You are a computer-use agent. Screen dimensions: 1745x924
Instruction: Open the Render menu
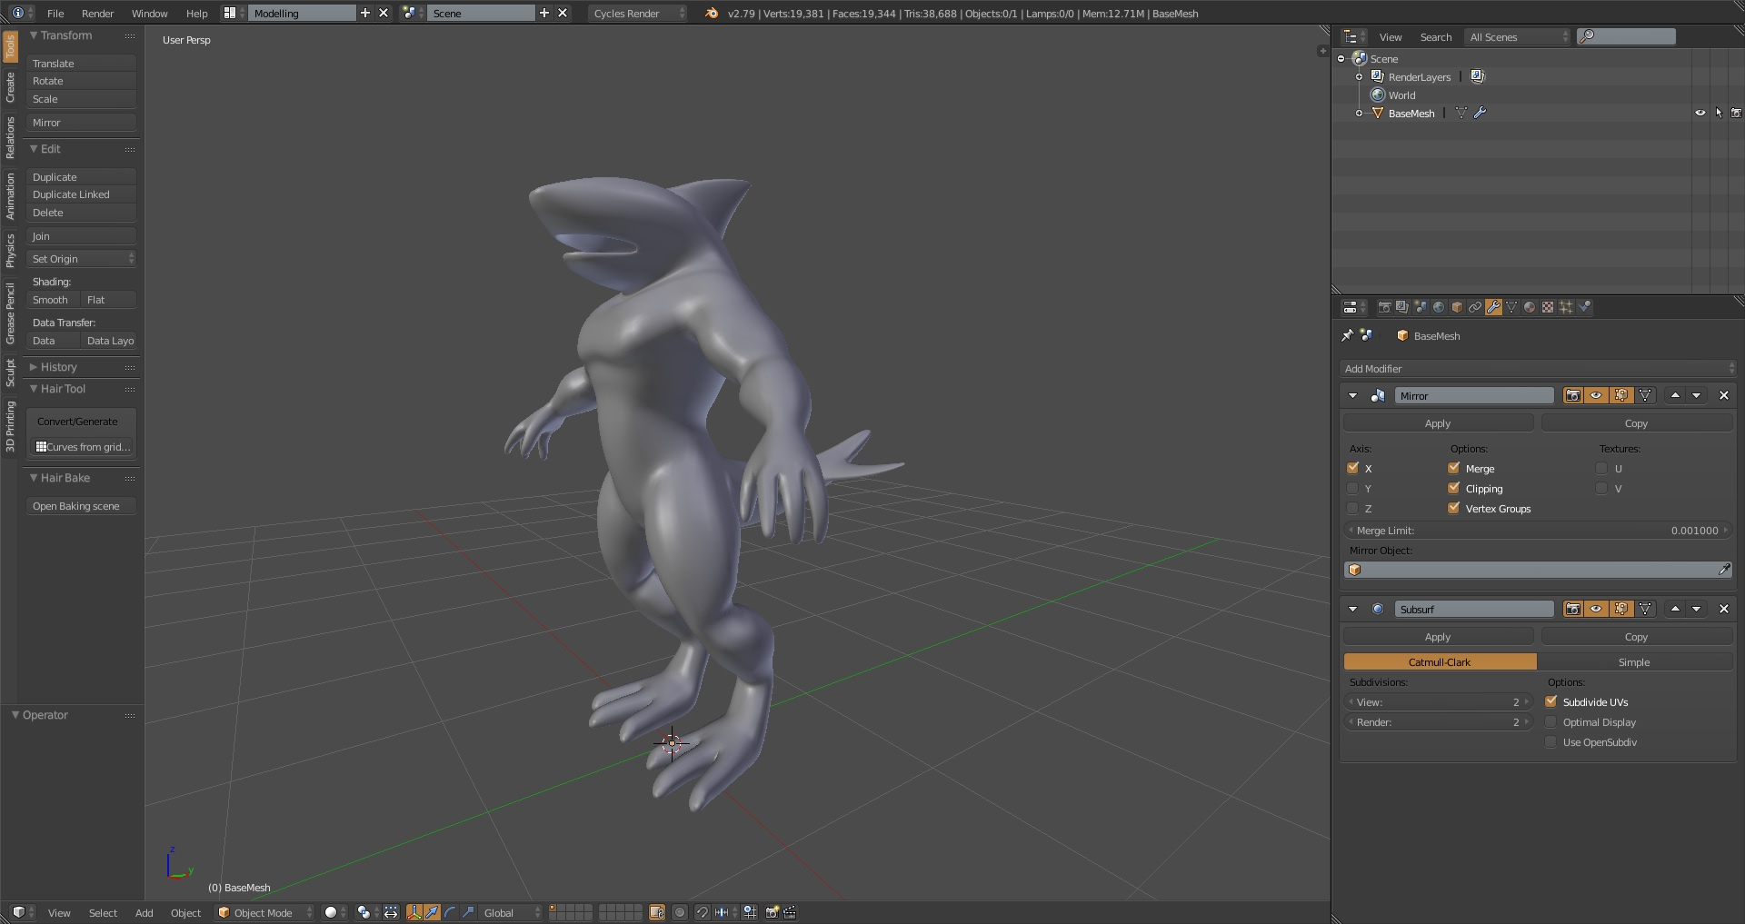coord(97,14)
